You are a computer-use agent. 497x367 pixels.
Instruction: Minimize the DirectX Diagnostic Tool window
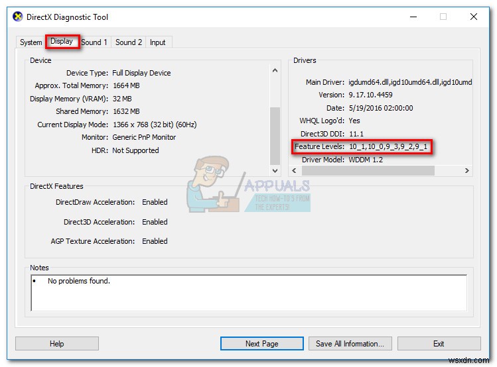[x=413, y=17]
